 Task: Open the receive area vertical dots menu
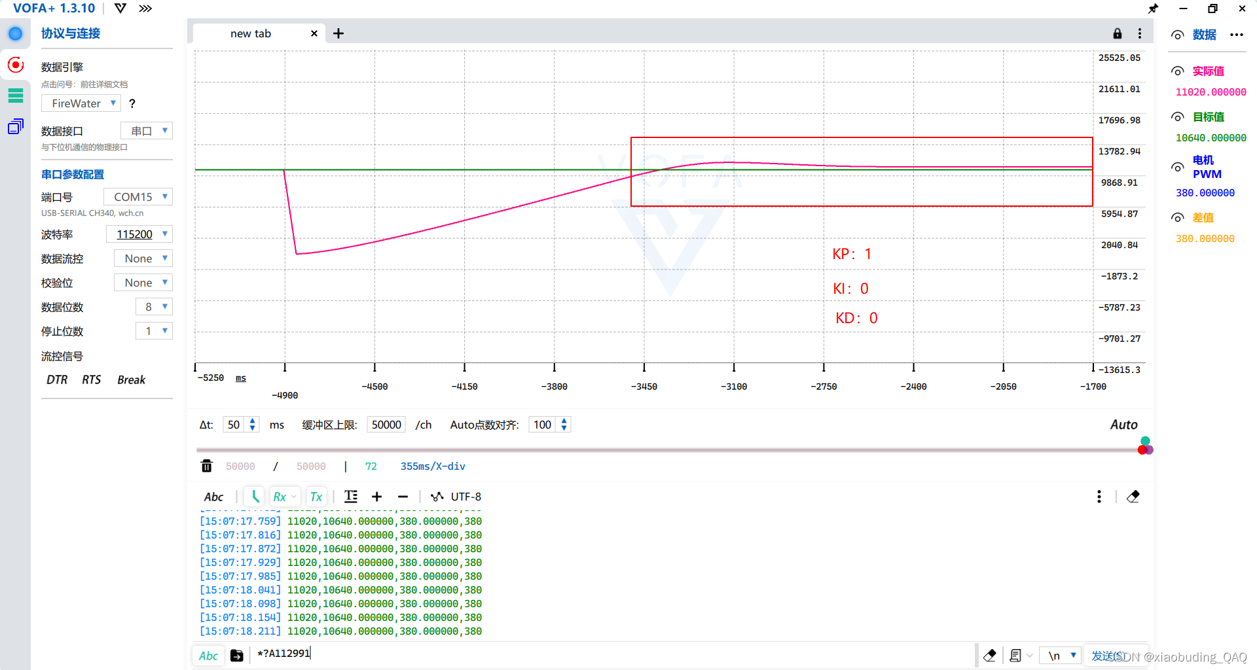point(1099,497)
